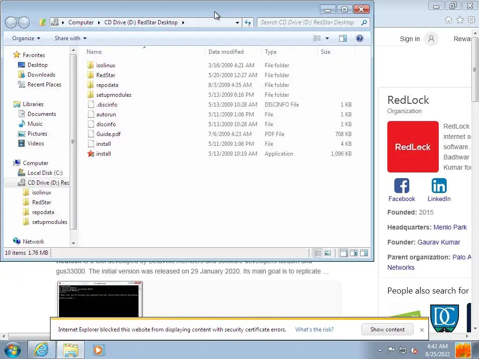Click the Internet Explorer Favorites star icon

coord(460,20)
